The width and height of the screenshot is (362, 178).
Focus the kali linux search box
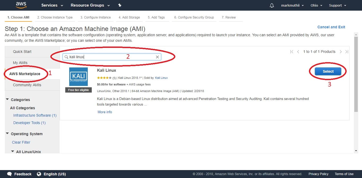111,57
